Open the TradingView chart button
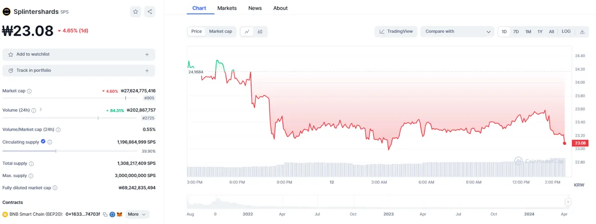The width and height of the screenshot is (596, 224). click(396, 32)
